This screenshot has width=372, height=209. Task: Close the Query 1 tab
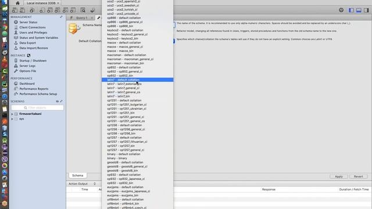pos(92,18)
